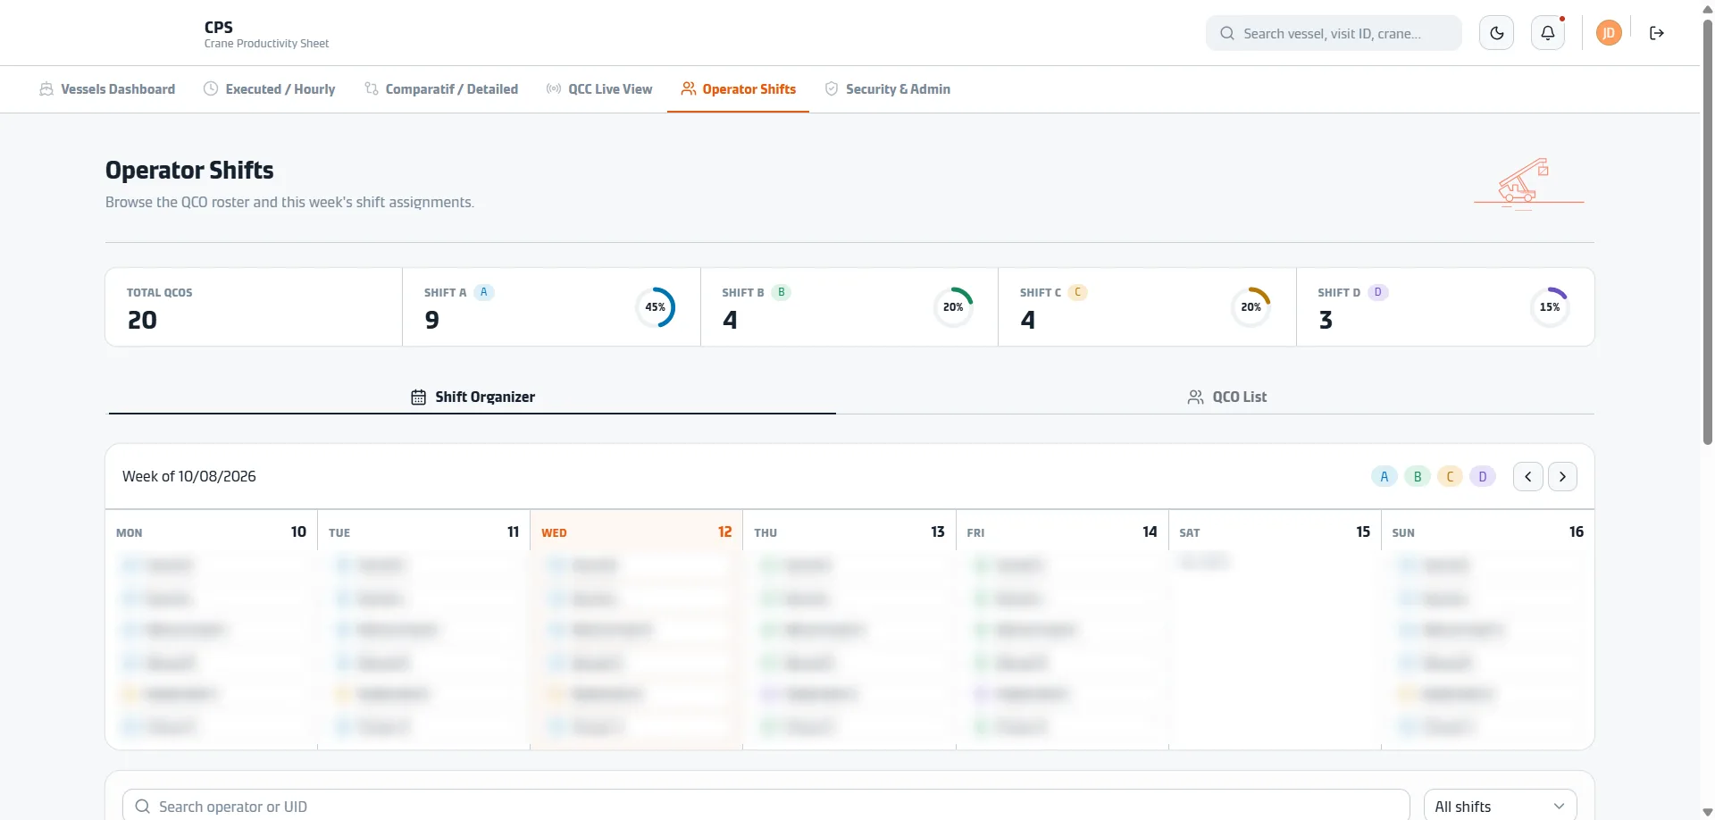This screenshot has height=820, width=1715.
Task: Click the crane illustration icon
Action: point(1528,182)
